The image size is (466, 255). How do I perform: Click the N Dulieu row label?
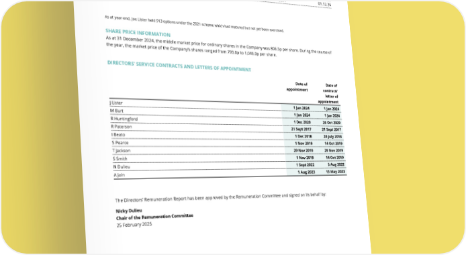122,166
